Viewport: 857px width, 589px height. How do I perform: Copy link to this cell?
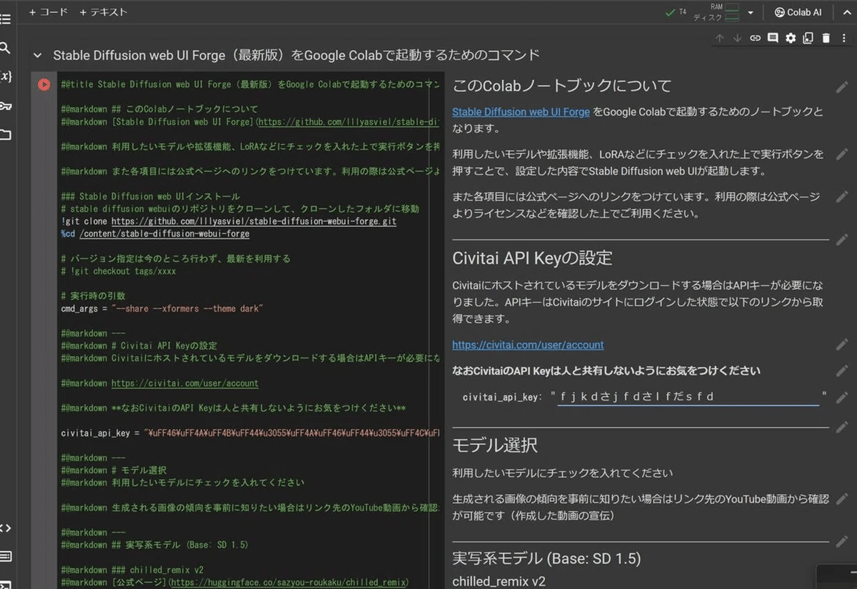coord(755,39)
